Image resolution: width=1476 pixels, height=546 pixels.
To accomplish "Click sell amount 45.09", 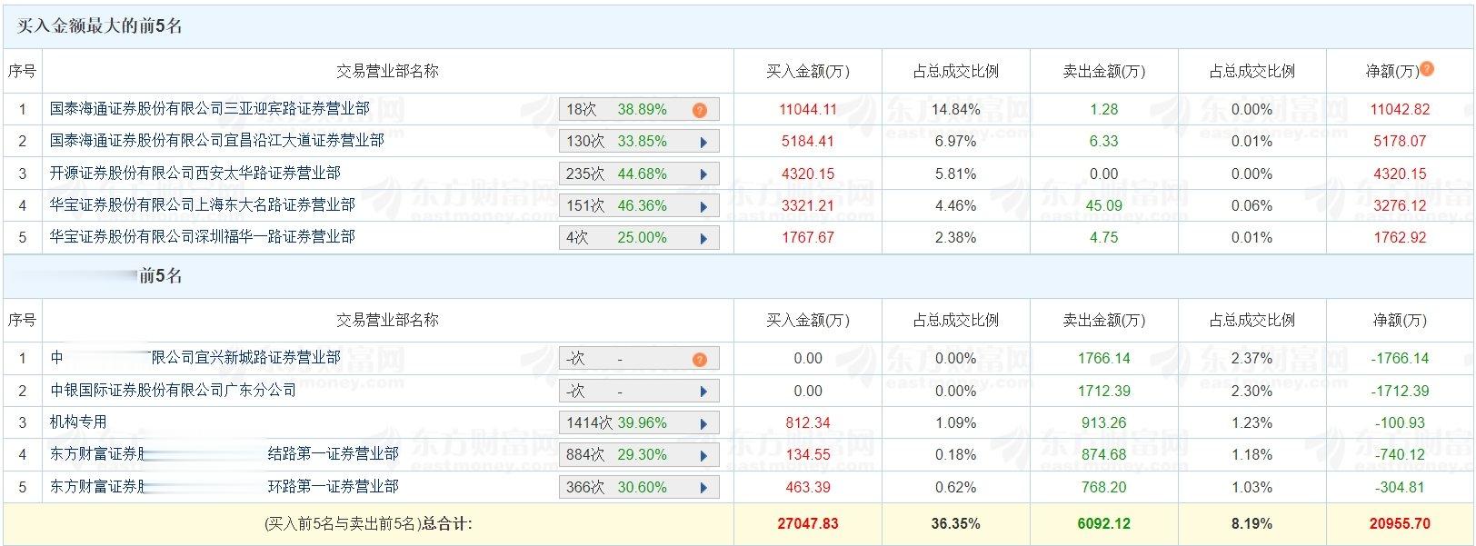I will [1104, 205].
